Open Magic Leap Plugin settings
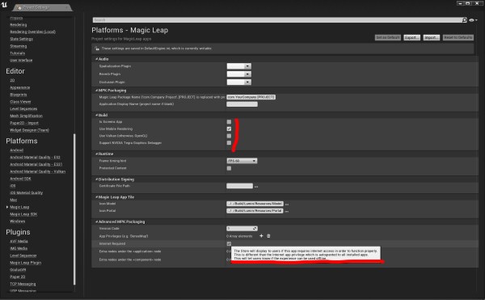The height and width of the screenshot is (300, 485). [26, 263]
